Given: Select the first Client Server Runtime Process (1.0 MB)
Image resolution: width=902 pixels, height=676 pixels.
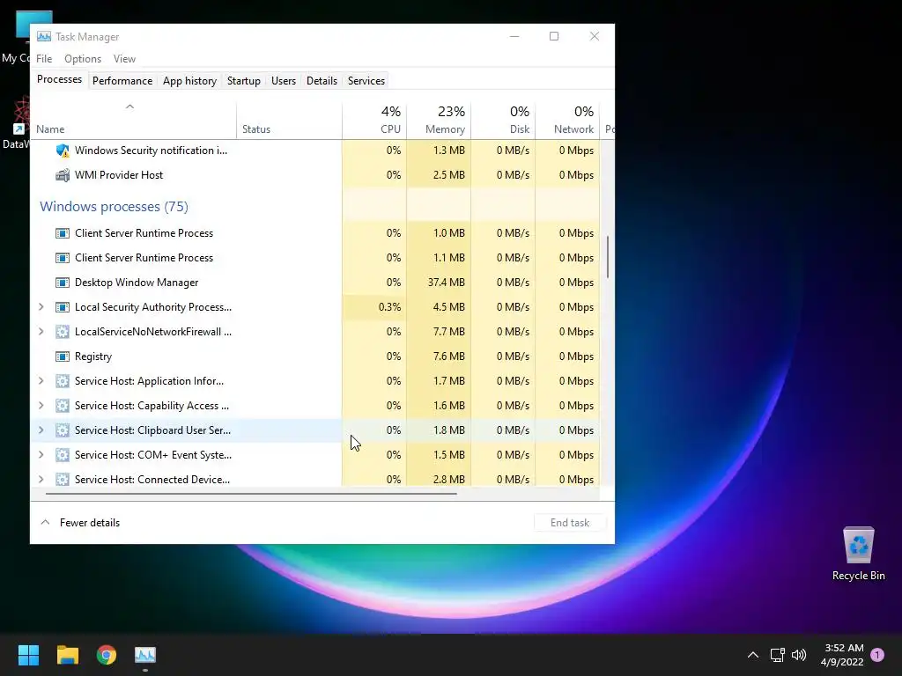Looking at the screenshot, I should click(144, 233).
